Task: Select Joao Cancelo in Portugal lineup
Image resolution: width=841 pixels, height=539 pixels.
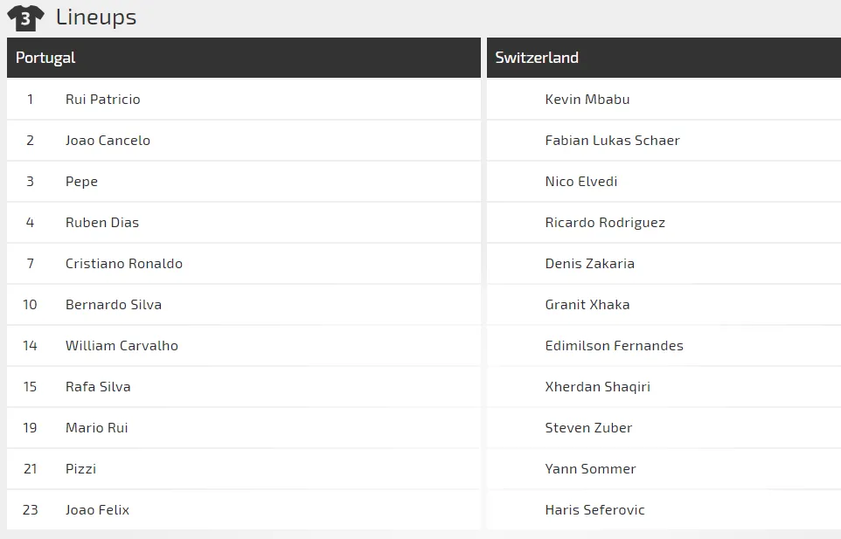Action: click(108, 141)
